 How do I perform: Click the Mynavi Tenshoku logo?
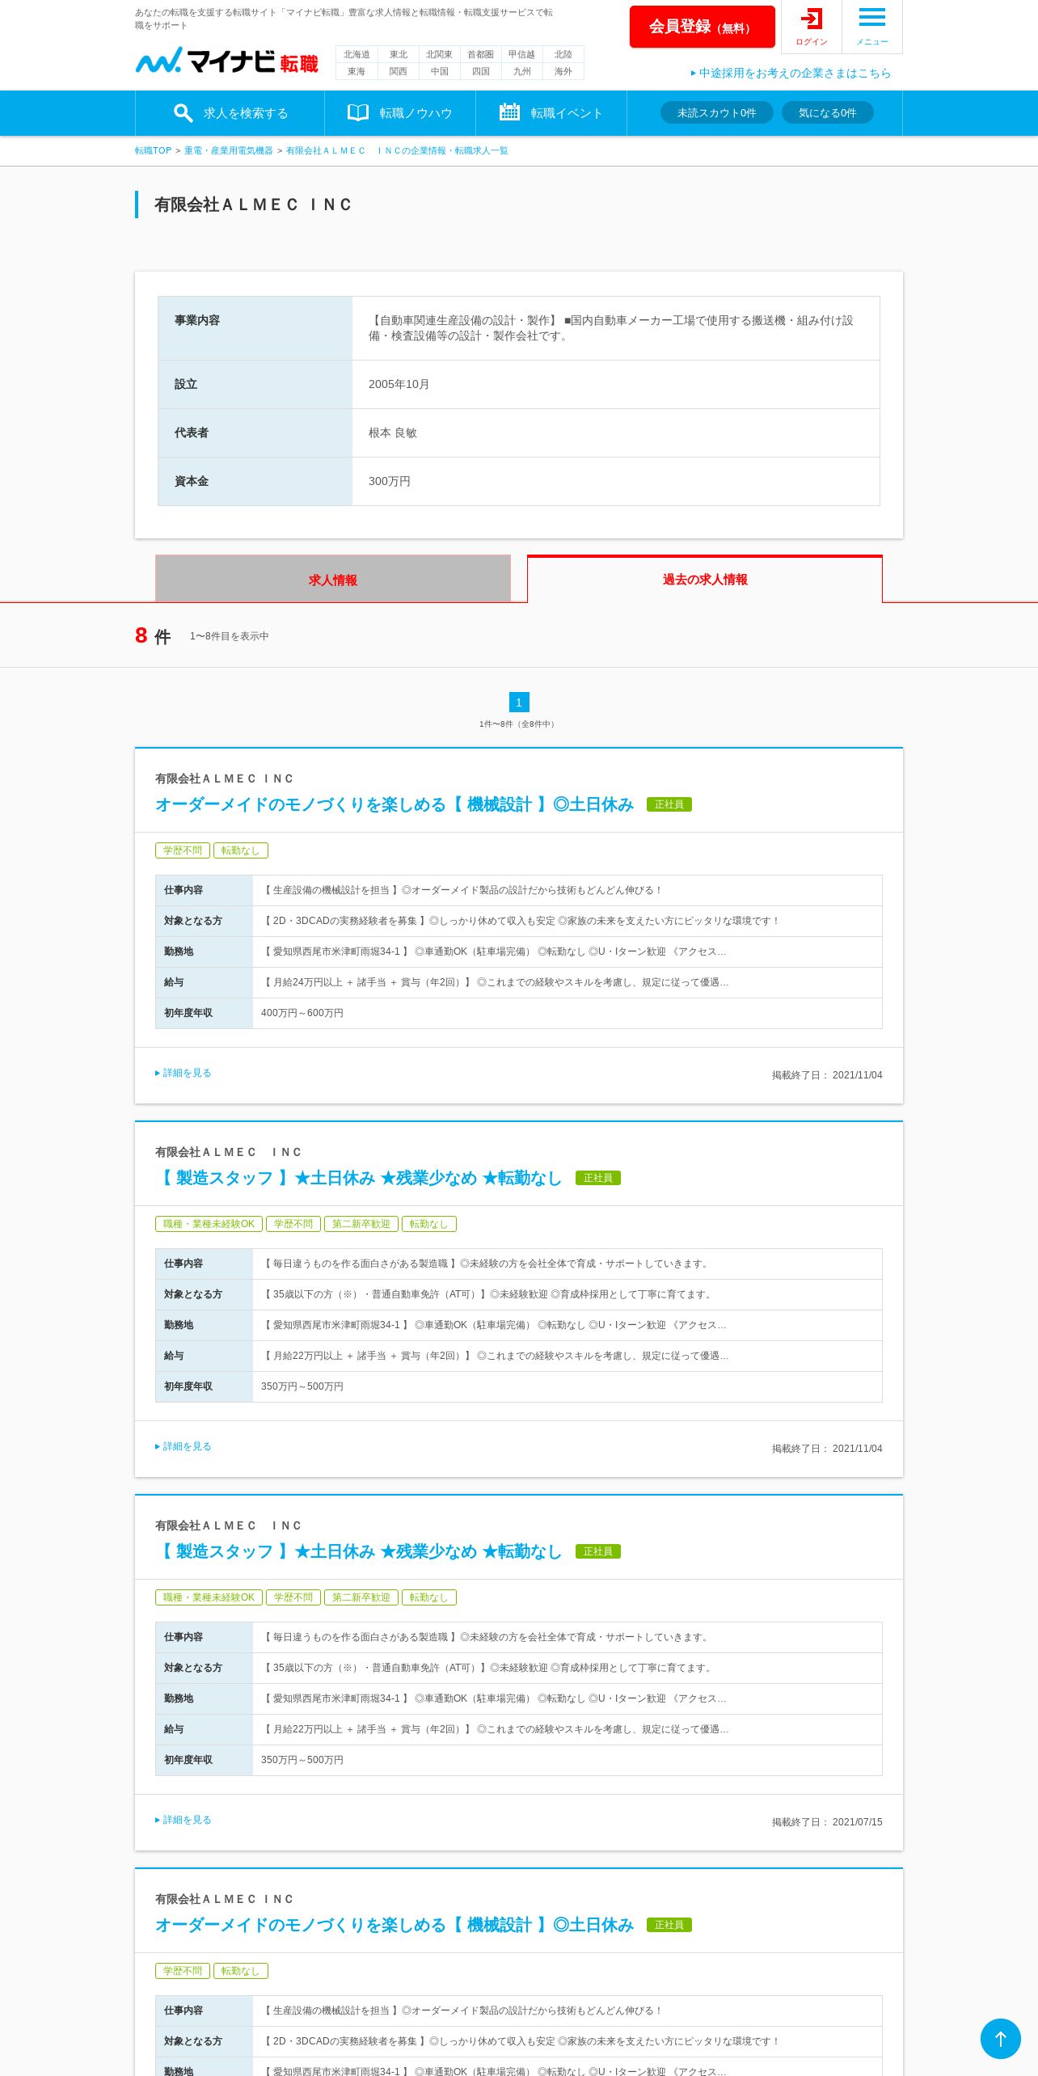[x=226, y=61]
